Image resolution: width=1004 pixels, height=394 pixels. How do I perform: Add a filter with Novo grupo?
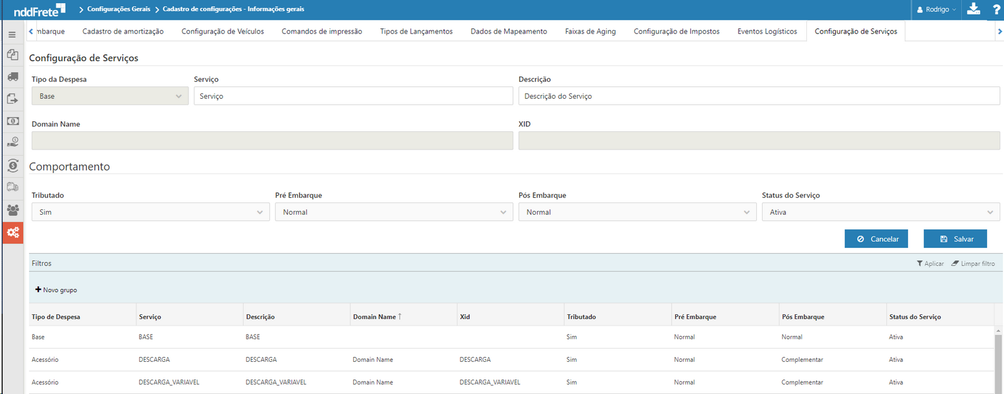(x=56, y=290)
